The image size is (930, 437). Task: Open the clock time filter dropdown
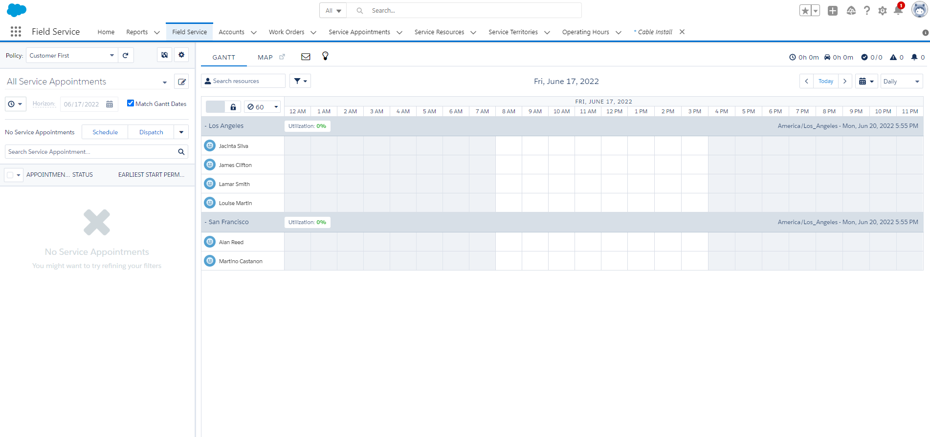click(15, 104)
